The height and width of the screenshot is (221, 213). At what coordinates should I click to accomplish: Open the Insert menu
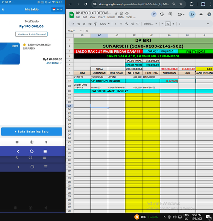click(101, 17)
